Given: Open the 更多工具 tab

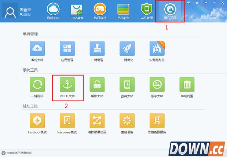Looking at the screenshot, I should [x=170, y=11].
